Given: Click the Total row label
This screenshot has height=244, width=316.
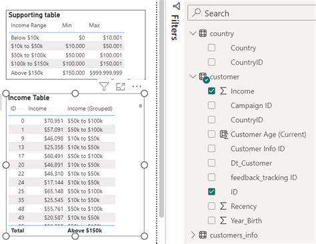Looking at the screenshot, I should (17, 231).
